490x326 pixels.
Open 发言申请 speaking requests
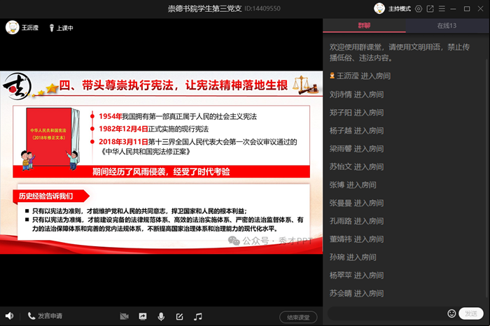tap(45, 316)
